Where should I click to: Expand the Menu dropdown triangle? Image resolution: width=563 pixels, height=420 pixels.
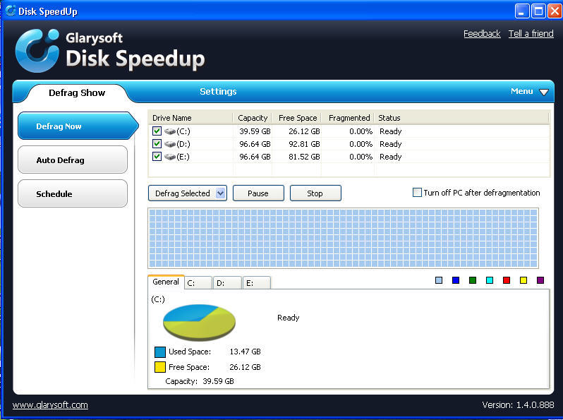[544, 92]
